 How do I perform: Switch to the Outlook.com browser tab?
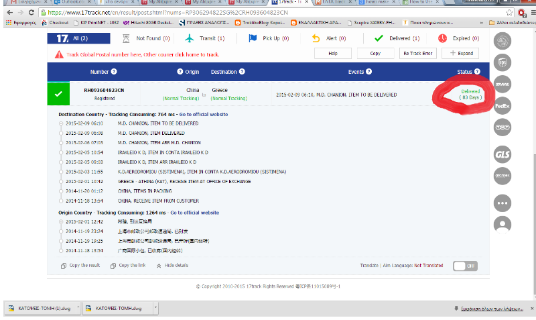[x=72, y=2]
